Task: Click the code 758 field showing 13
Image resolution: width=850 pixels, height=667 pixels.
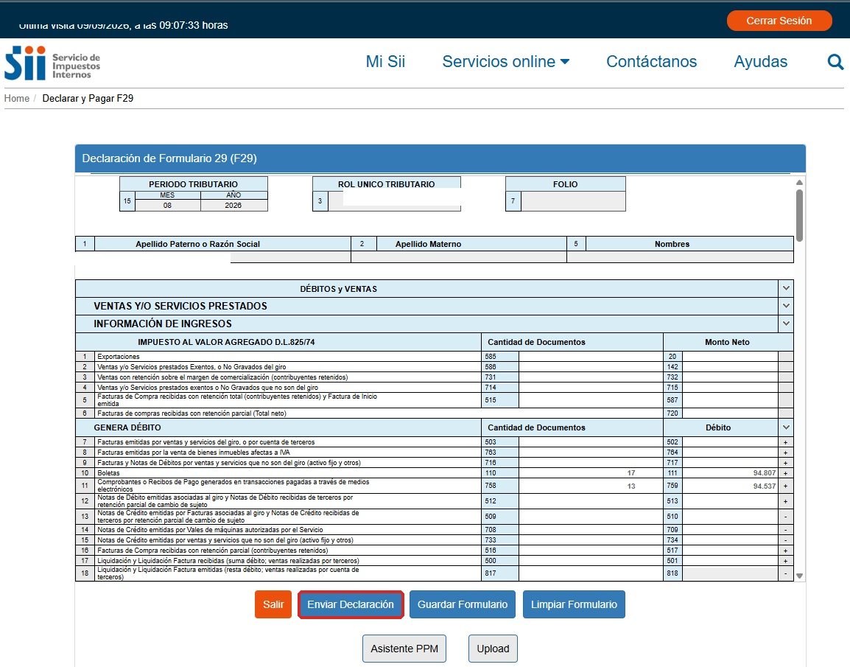Action: pyautogui.click(x=590, y=486)
